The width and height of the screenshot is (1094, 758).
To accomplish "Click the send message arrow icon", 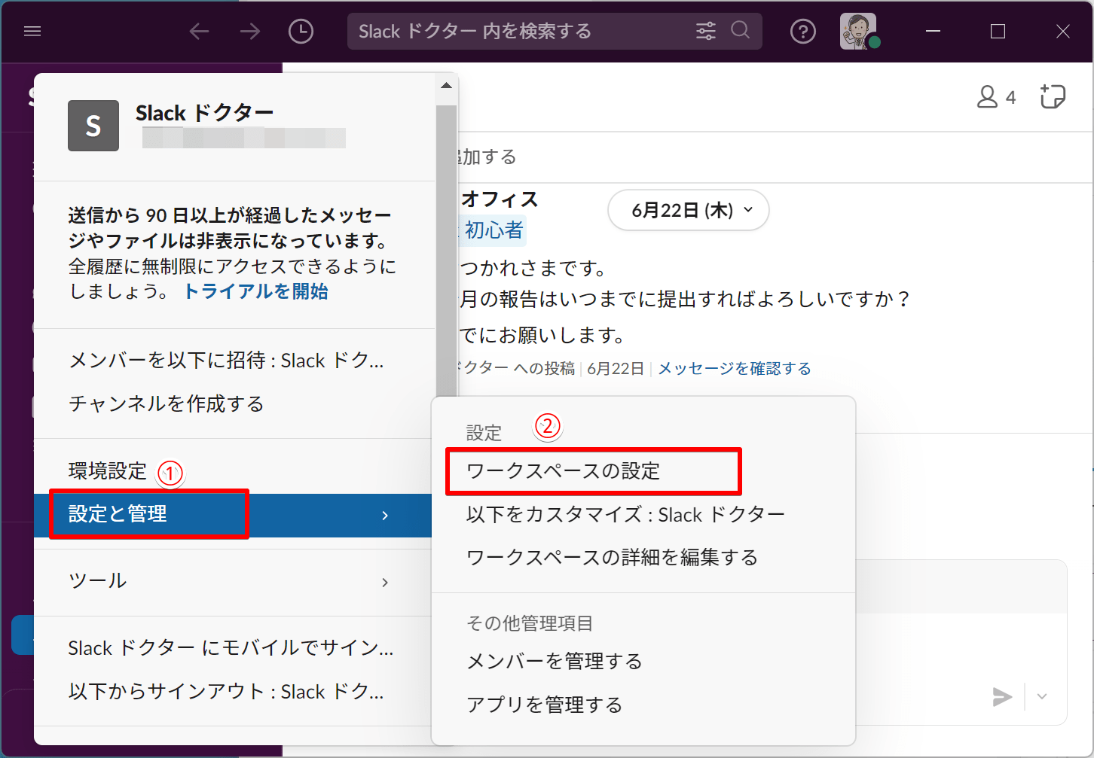I will pos(1002,696).
